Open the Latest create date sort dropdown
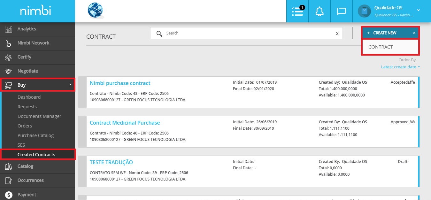The width and height of the screenshot is (431, 200). tap(400, 67)
